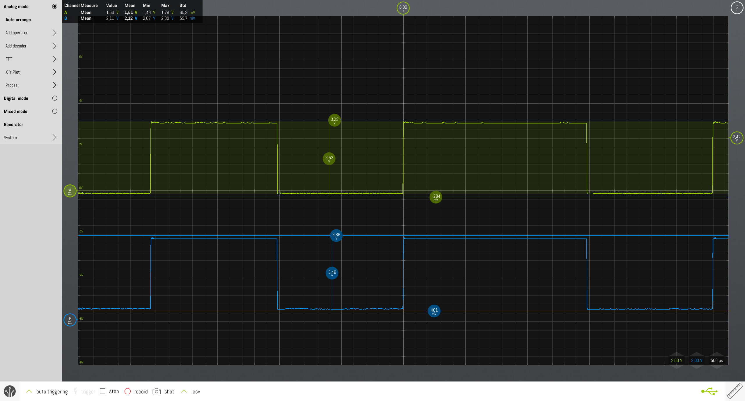Open the ruler measurement tool
The height and width of the screenshot is (401, 745).
click(x=735, y=391)
